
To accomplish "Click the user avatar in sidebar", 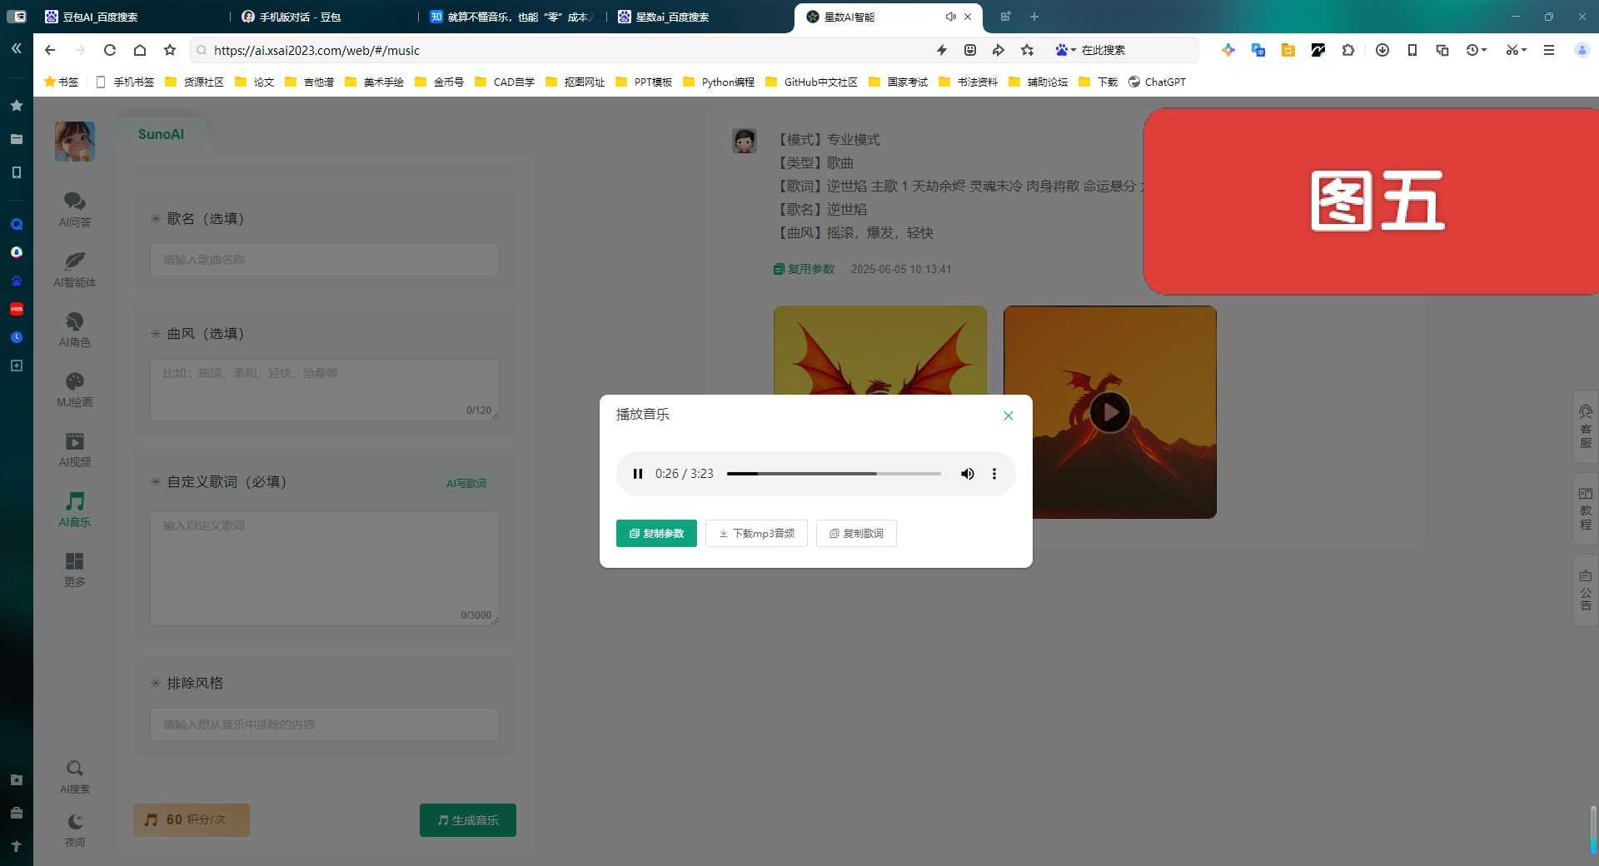I will click(75, 141).
